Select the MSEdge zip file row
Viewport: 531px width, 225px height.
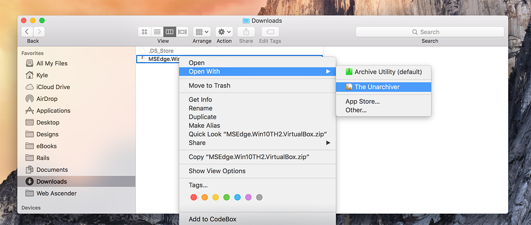[158, 59]
